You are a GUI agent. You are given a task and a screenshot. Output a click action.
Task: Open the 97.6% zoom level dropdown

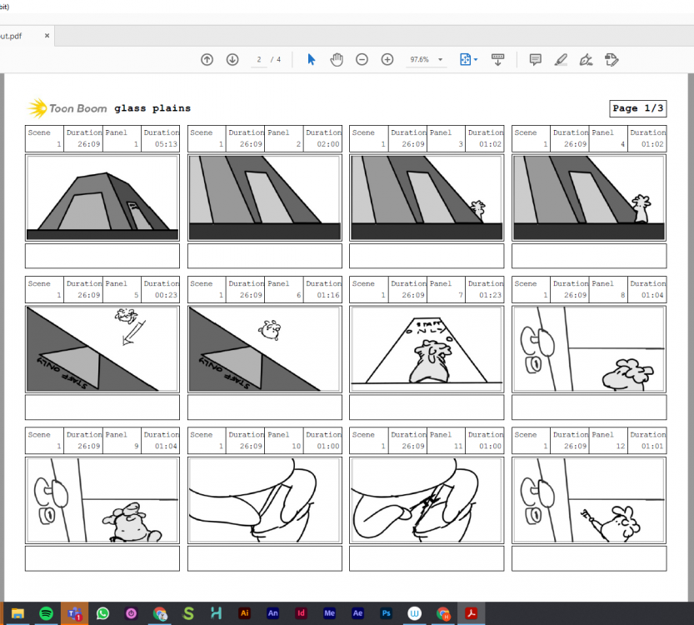(426, 60)
